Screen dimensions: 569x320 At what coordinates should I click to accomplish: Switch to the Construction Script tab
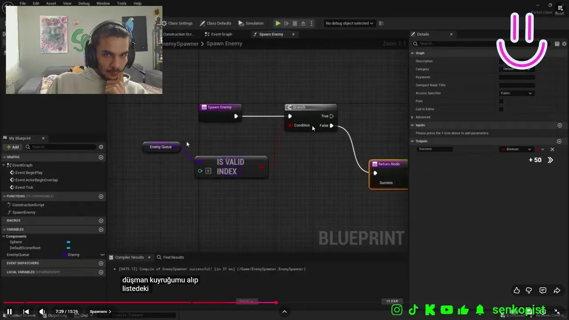point(179,34)
